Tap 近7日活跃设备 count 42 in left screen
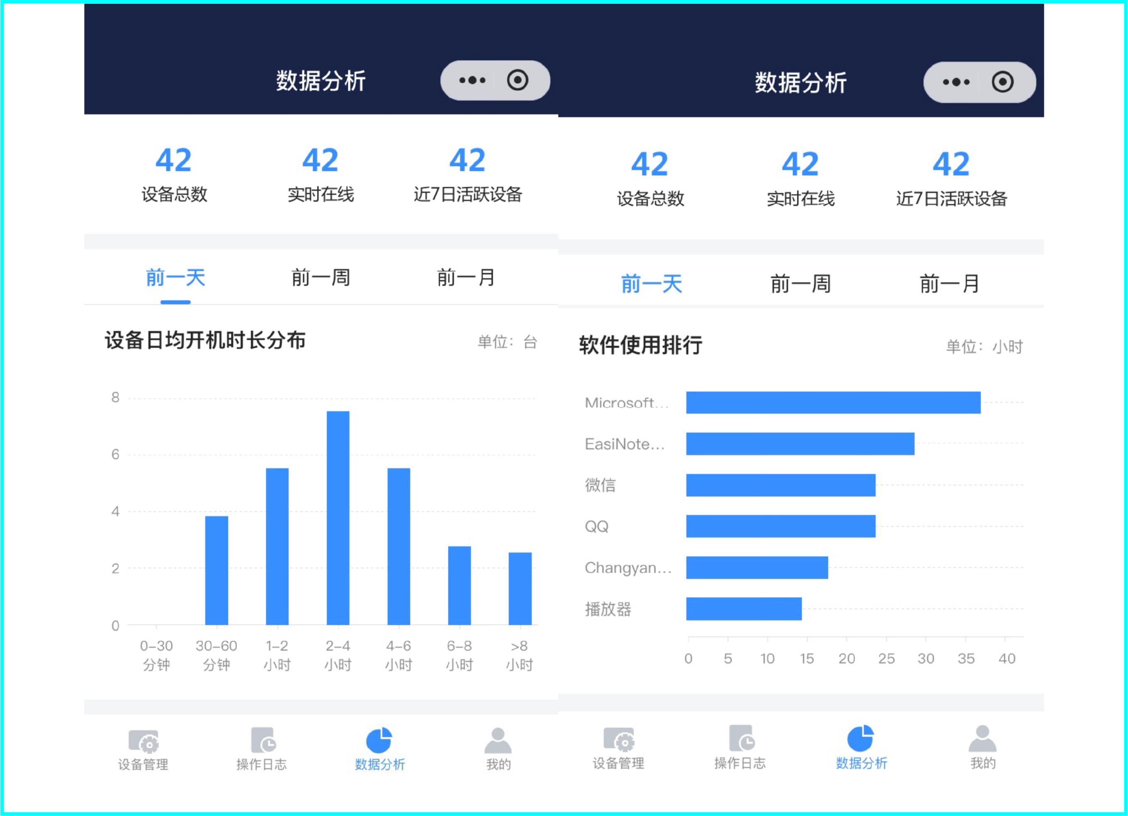Image resolution: width=1128 pixels, height=816 pixels. coord(467,160)
